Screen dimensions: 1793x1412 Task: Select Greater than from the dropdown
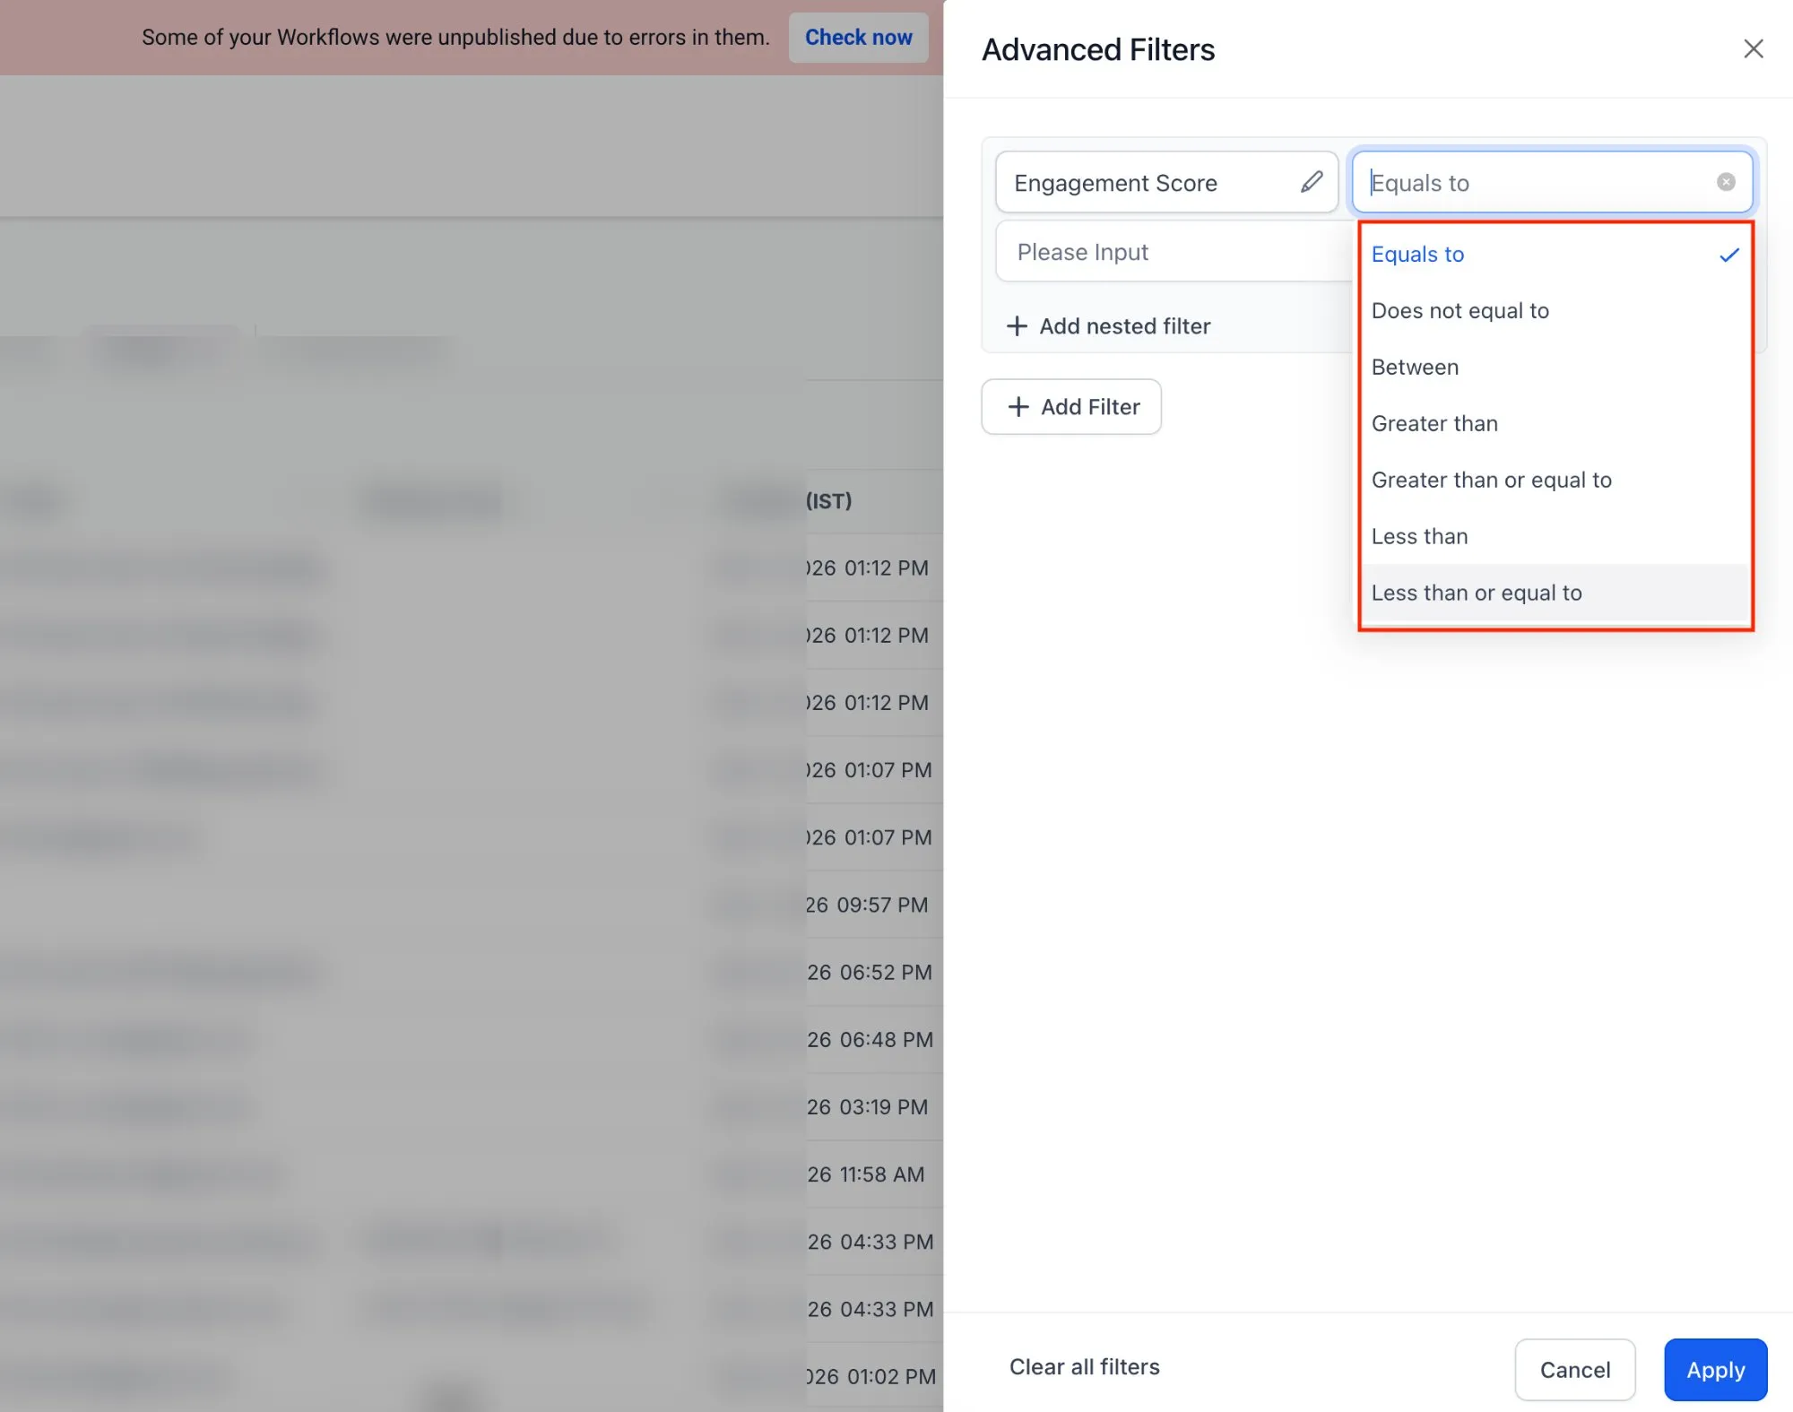pos(1434,423)
